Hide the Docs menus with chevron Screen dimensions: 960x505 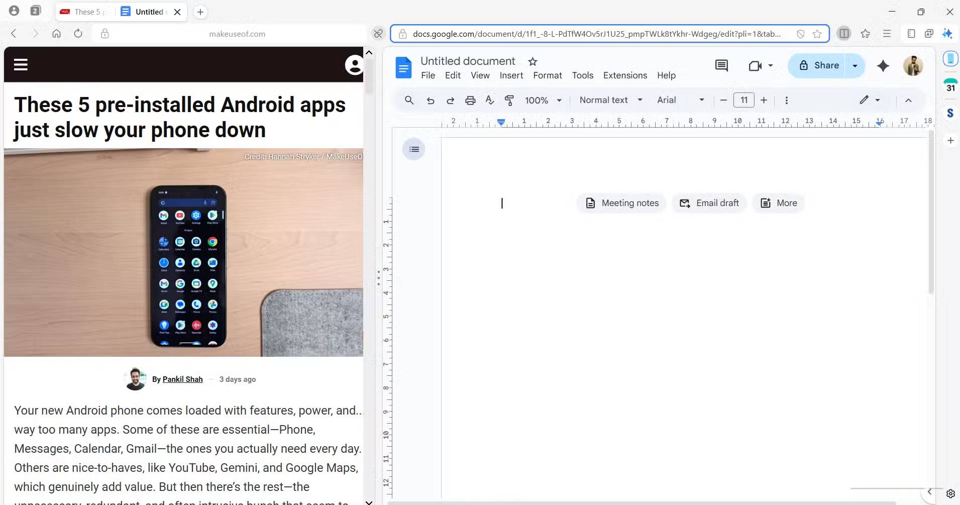(908, 100)
